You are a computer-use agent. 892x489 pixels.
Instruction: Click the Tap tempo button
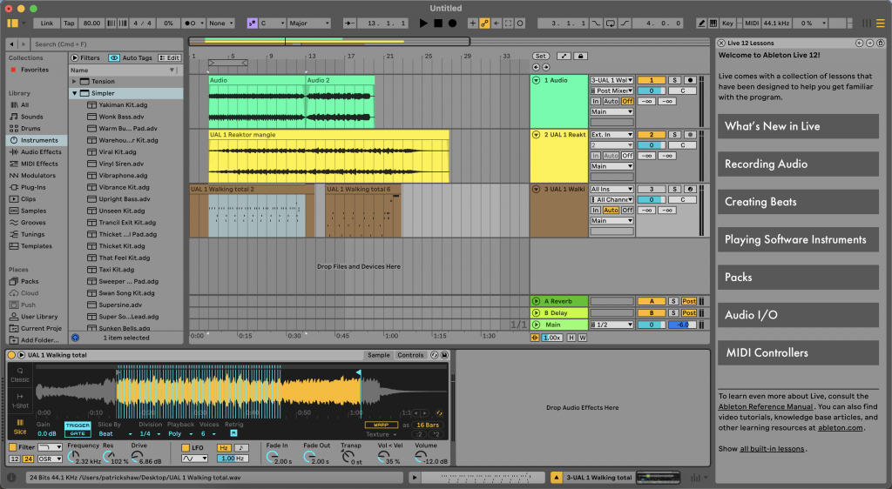point(69,23)
